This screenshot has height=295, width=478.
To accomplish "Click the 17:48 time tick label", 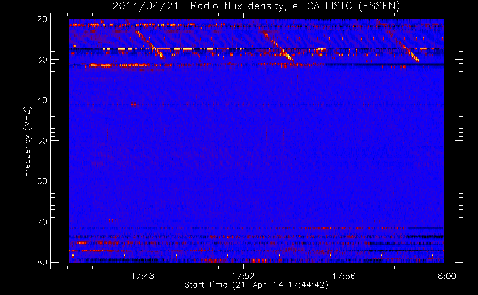I will (143, 276).
